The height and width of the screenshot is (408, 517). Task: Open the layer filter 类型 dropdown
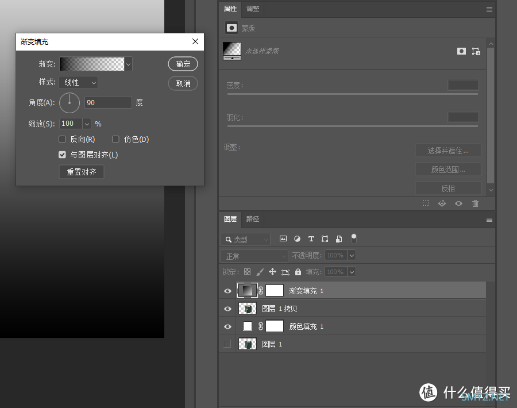click(x=245, y=240)
